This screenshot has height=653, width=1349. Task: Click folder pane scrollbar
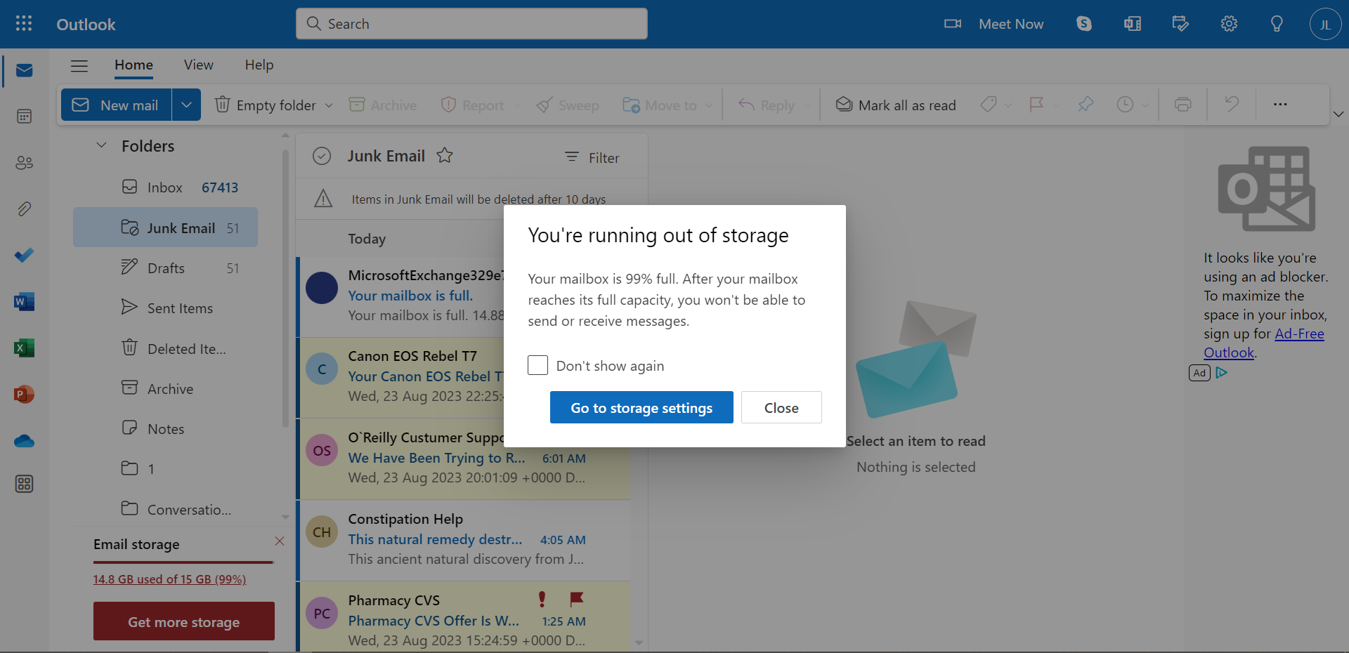click(285, 288)
